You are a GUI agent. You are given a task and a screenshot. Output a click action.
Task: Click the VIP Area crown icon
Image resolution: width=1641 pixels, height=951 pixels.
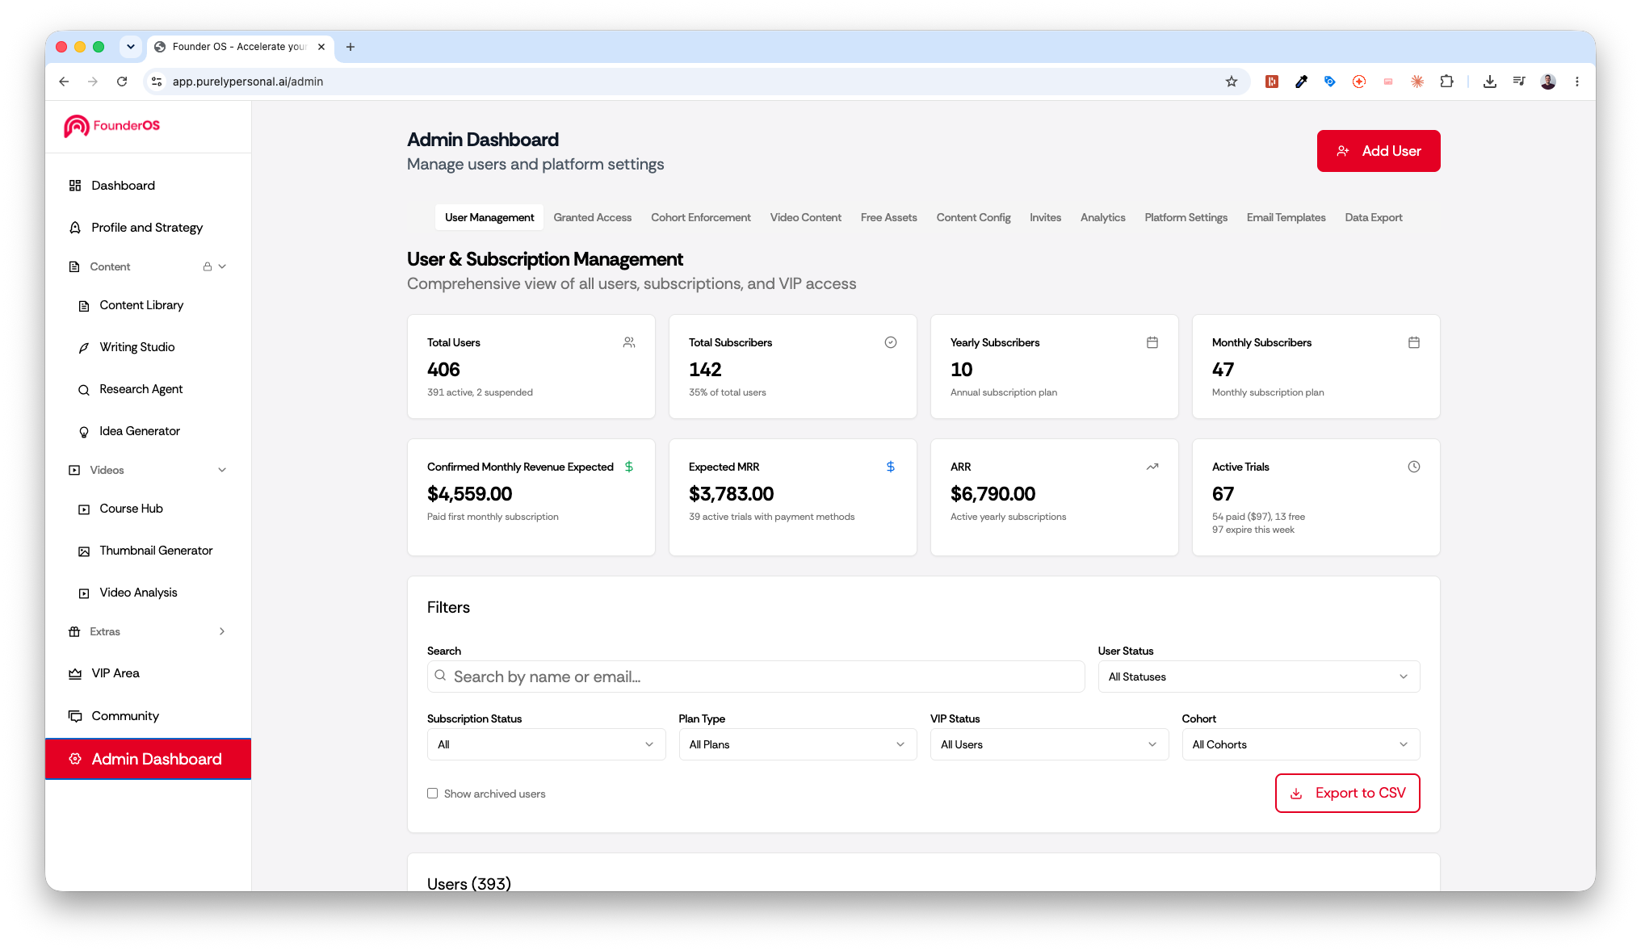pos(75,674)
